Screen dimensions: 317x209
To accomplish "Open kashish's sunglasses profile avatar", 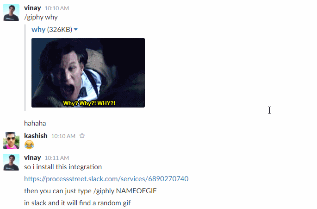I will 11,140.
